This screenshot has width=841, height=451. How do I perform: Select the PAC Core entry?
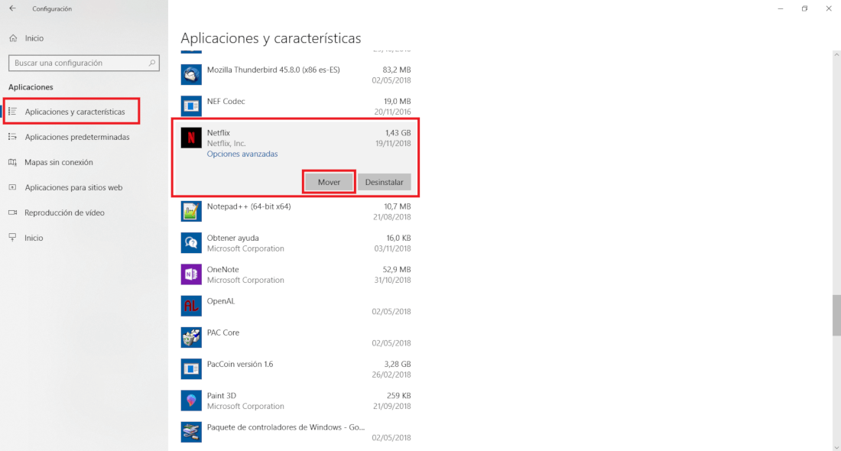click(x=296, y=338)
